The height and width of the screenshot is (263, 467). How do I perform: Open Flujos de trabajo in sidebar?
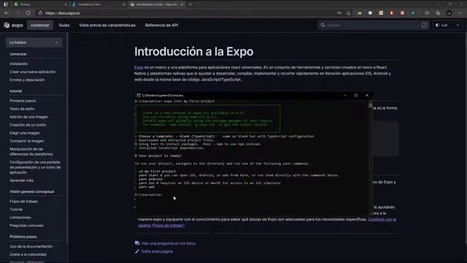click(23, 202)
